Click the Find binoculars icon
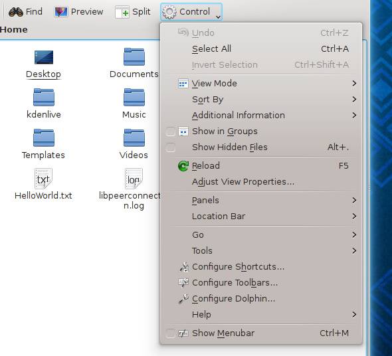392x356 pixels. (x=16, y=12)
